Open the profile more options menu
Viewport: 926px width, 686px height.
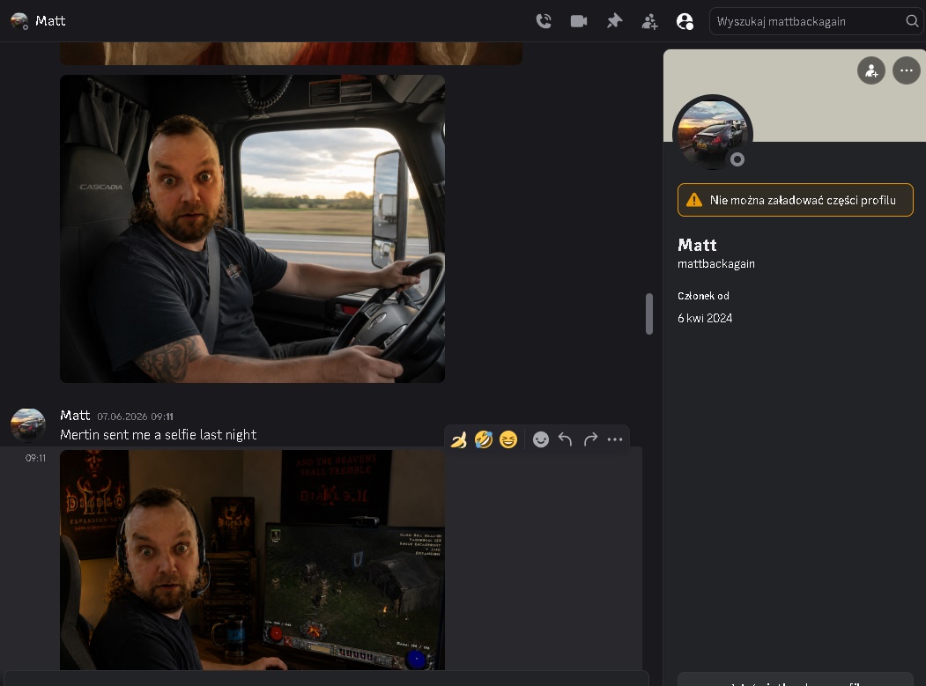point(907,70)
